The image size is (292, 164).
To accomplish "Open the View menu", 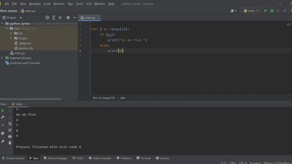I will 23,4.
